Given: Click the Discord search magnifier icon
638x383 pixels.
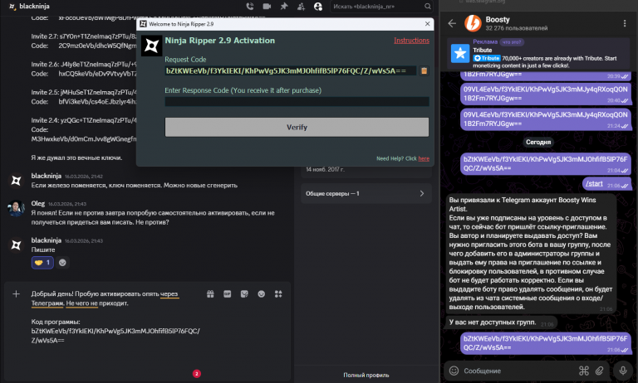Looking at the screenshot, I should click(428, 7).
